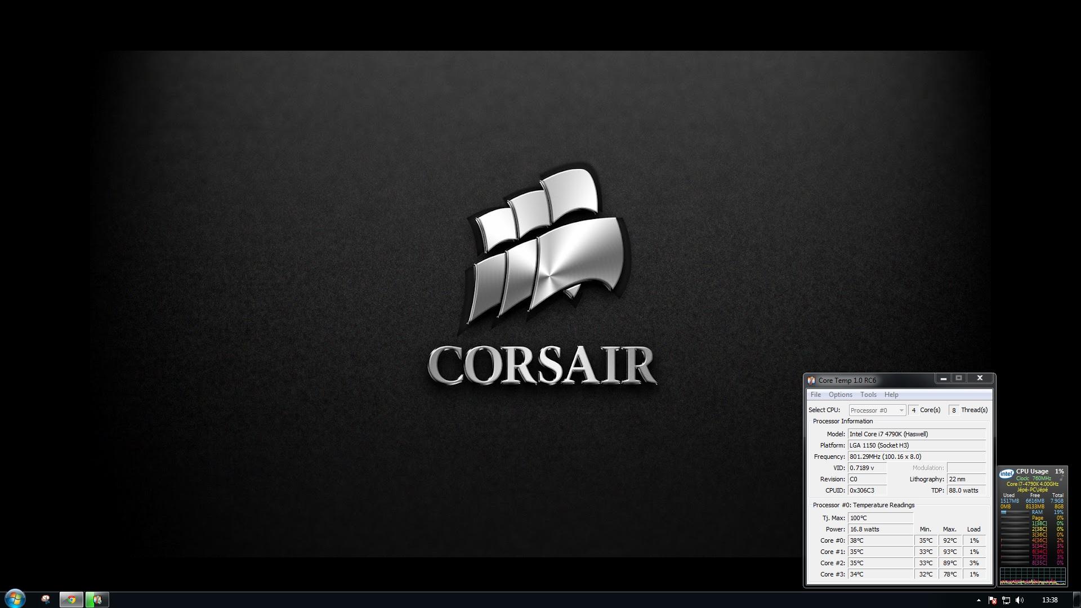The image size is (1081, 608).
Task: Open volume speaker tray icon
Action: pos(1020,600)
